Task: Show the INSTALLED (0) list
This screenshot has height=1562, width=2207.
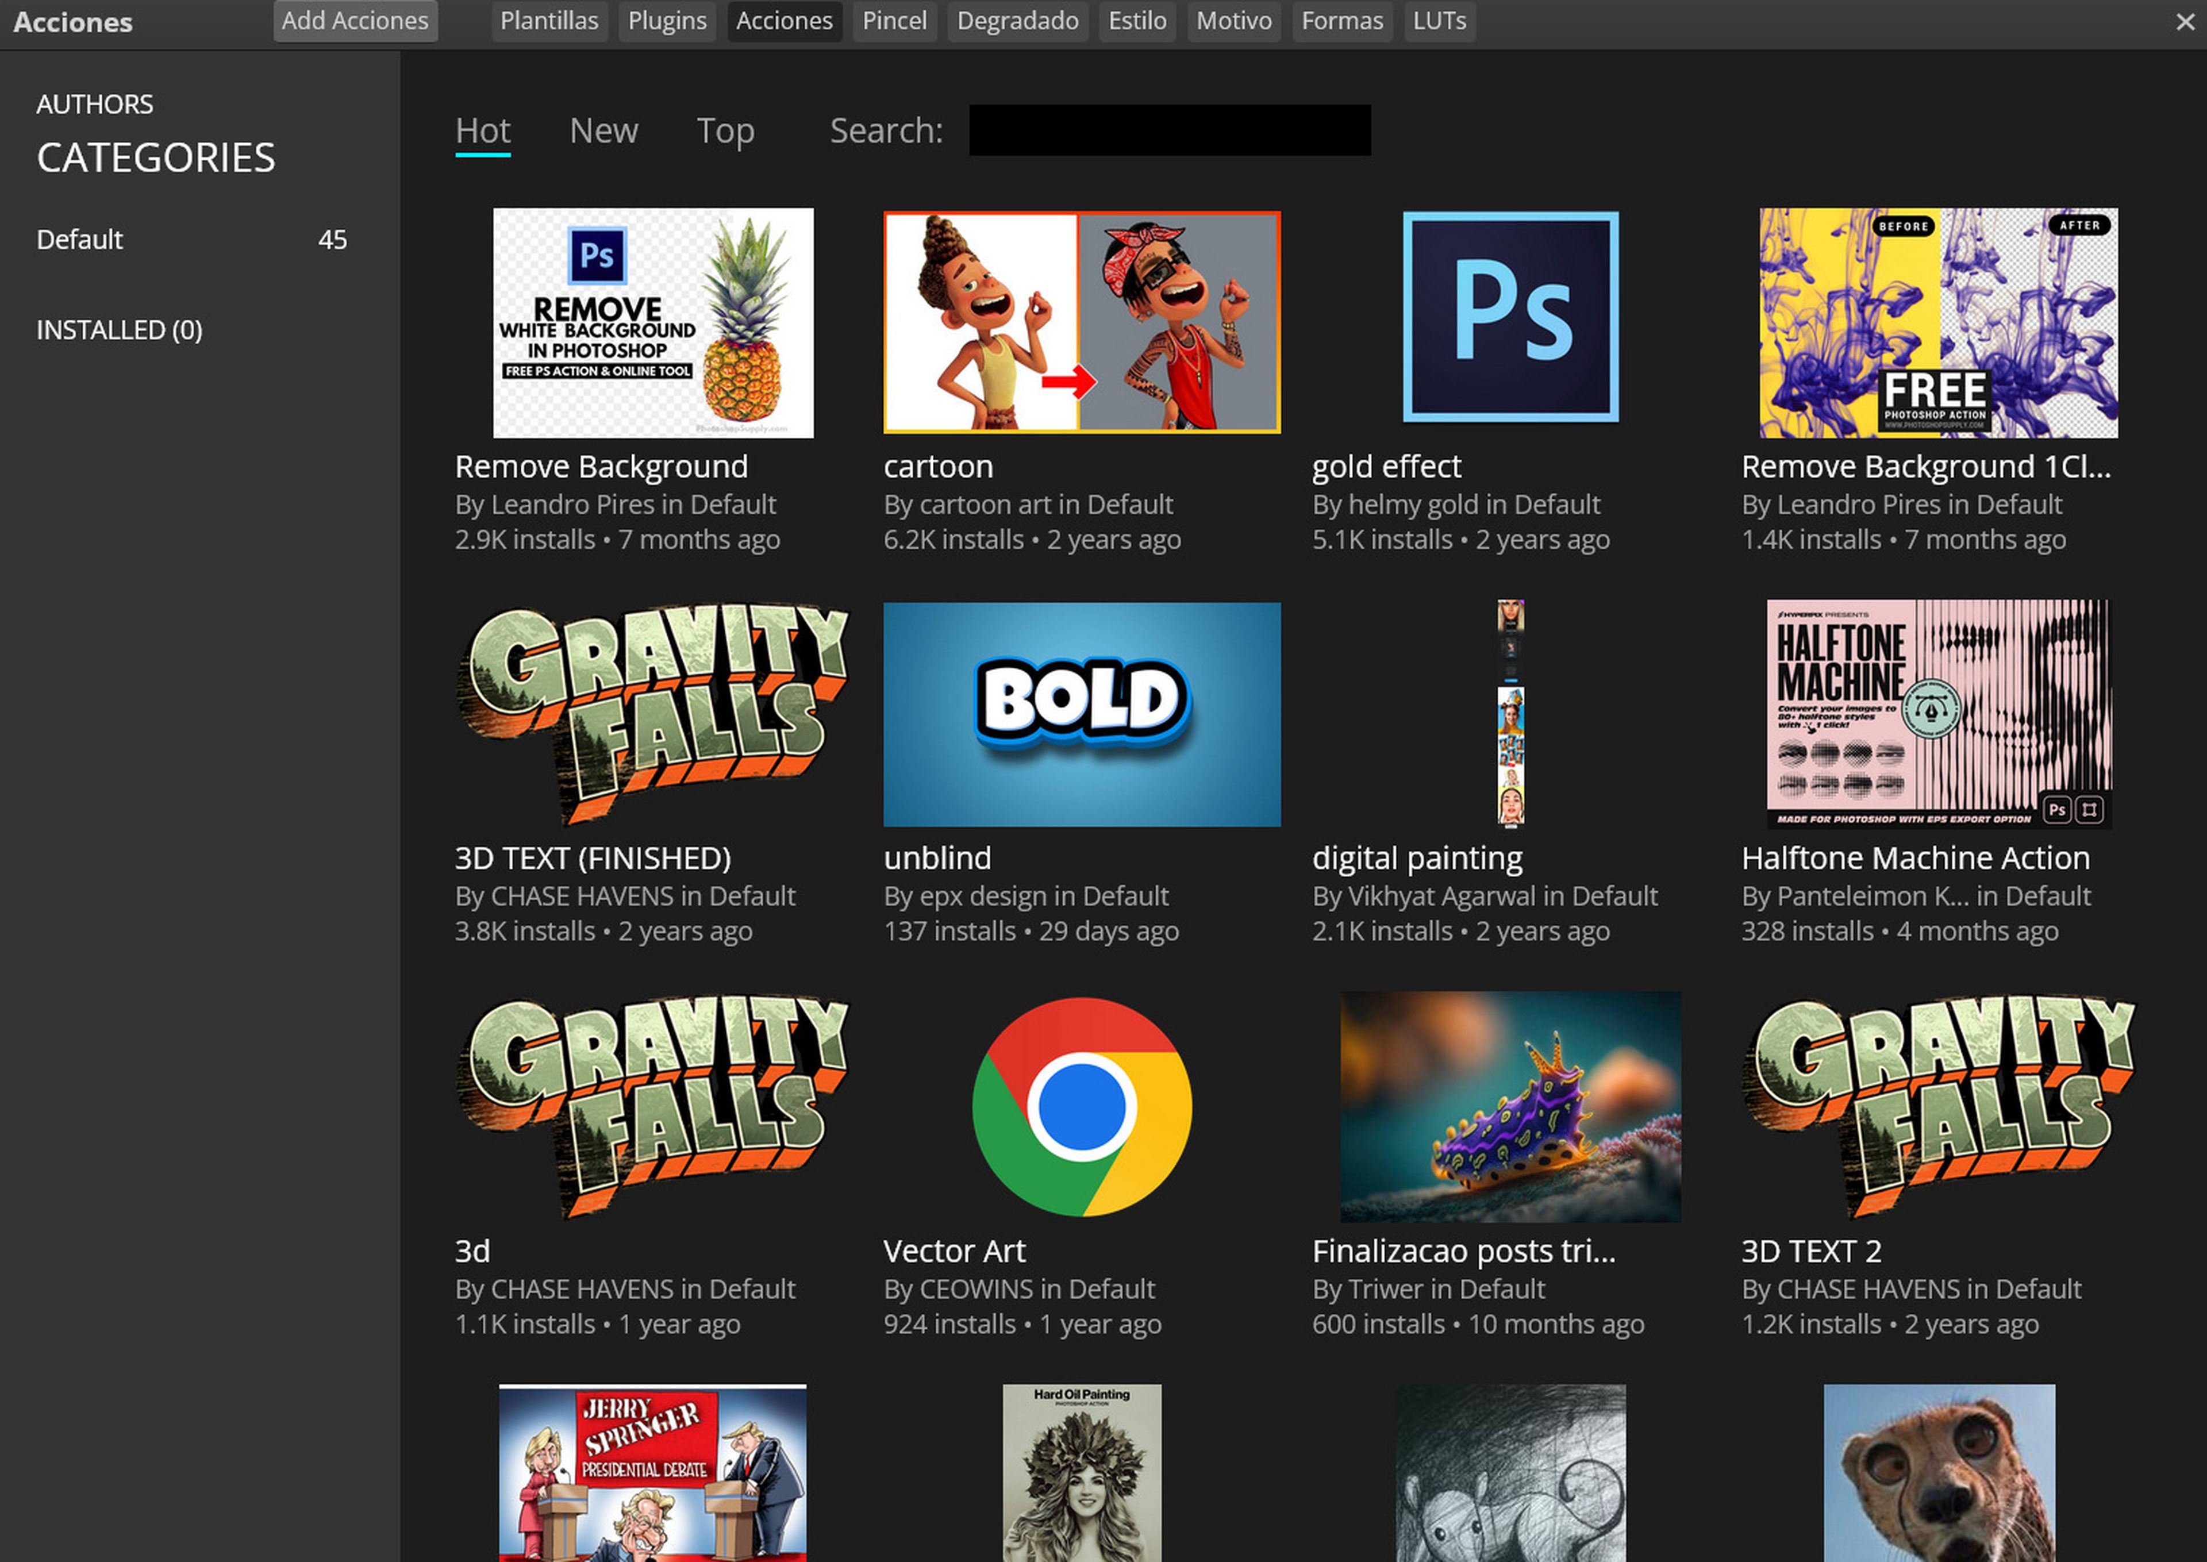Action: 119,330
